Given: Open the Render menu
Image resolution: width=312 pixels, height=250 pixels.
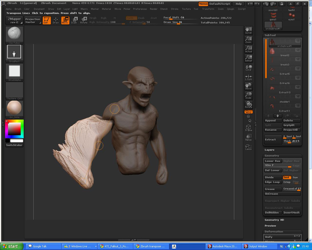Looking at the screenshot, I should [153, 9].
